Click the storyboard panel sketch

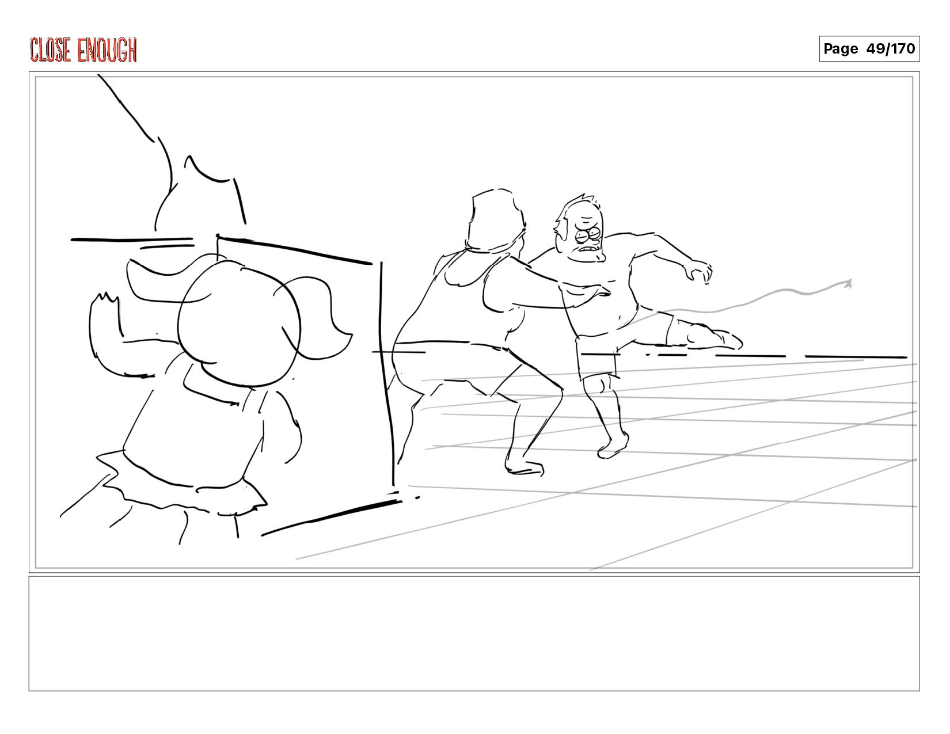474,322
